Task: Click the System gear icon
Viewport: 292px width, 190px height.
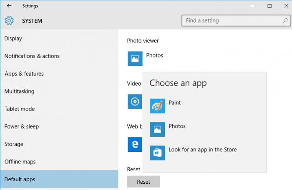Action: click(9, 20)
